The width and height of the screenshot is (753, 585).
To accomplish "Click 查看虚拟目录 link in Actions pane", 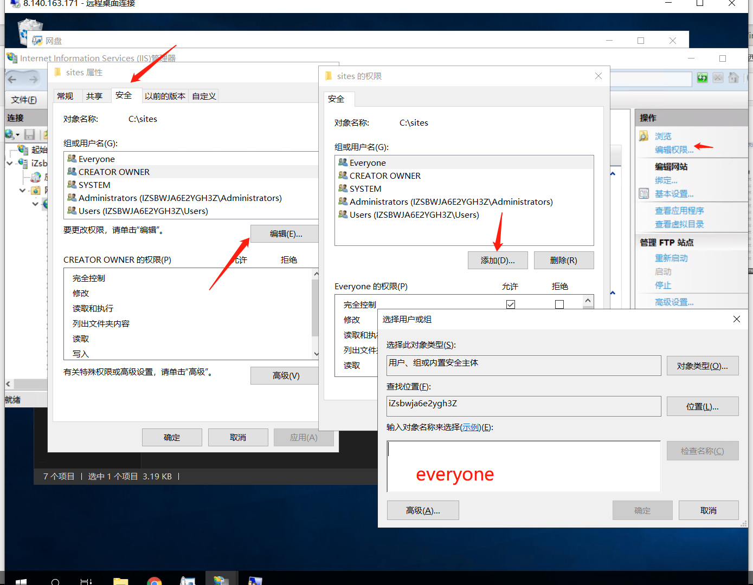I will coord(679,224).
